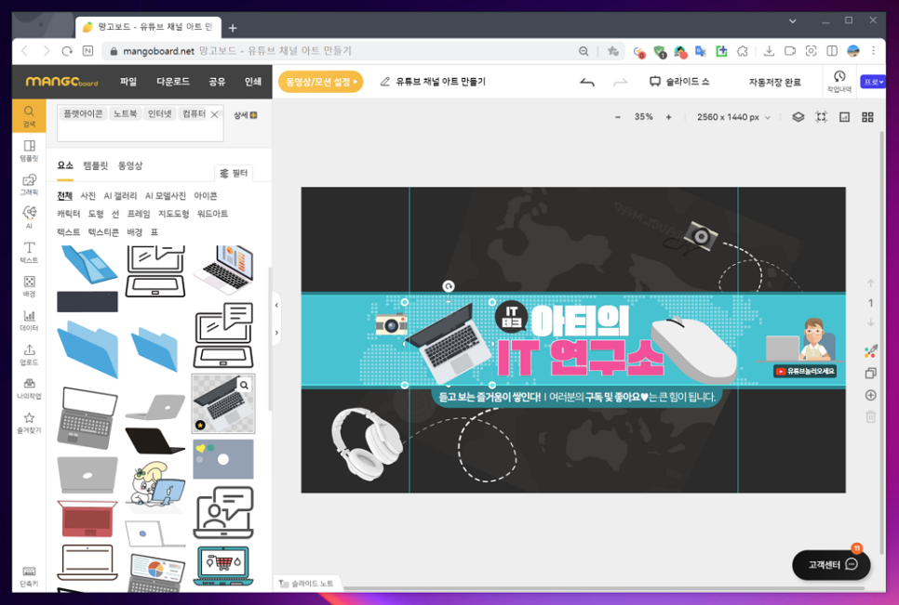Click the paint brush style icon right of the canvas
Screen dimensions: 899x605
tap(870, 351)
